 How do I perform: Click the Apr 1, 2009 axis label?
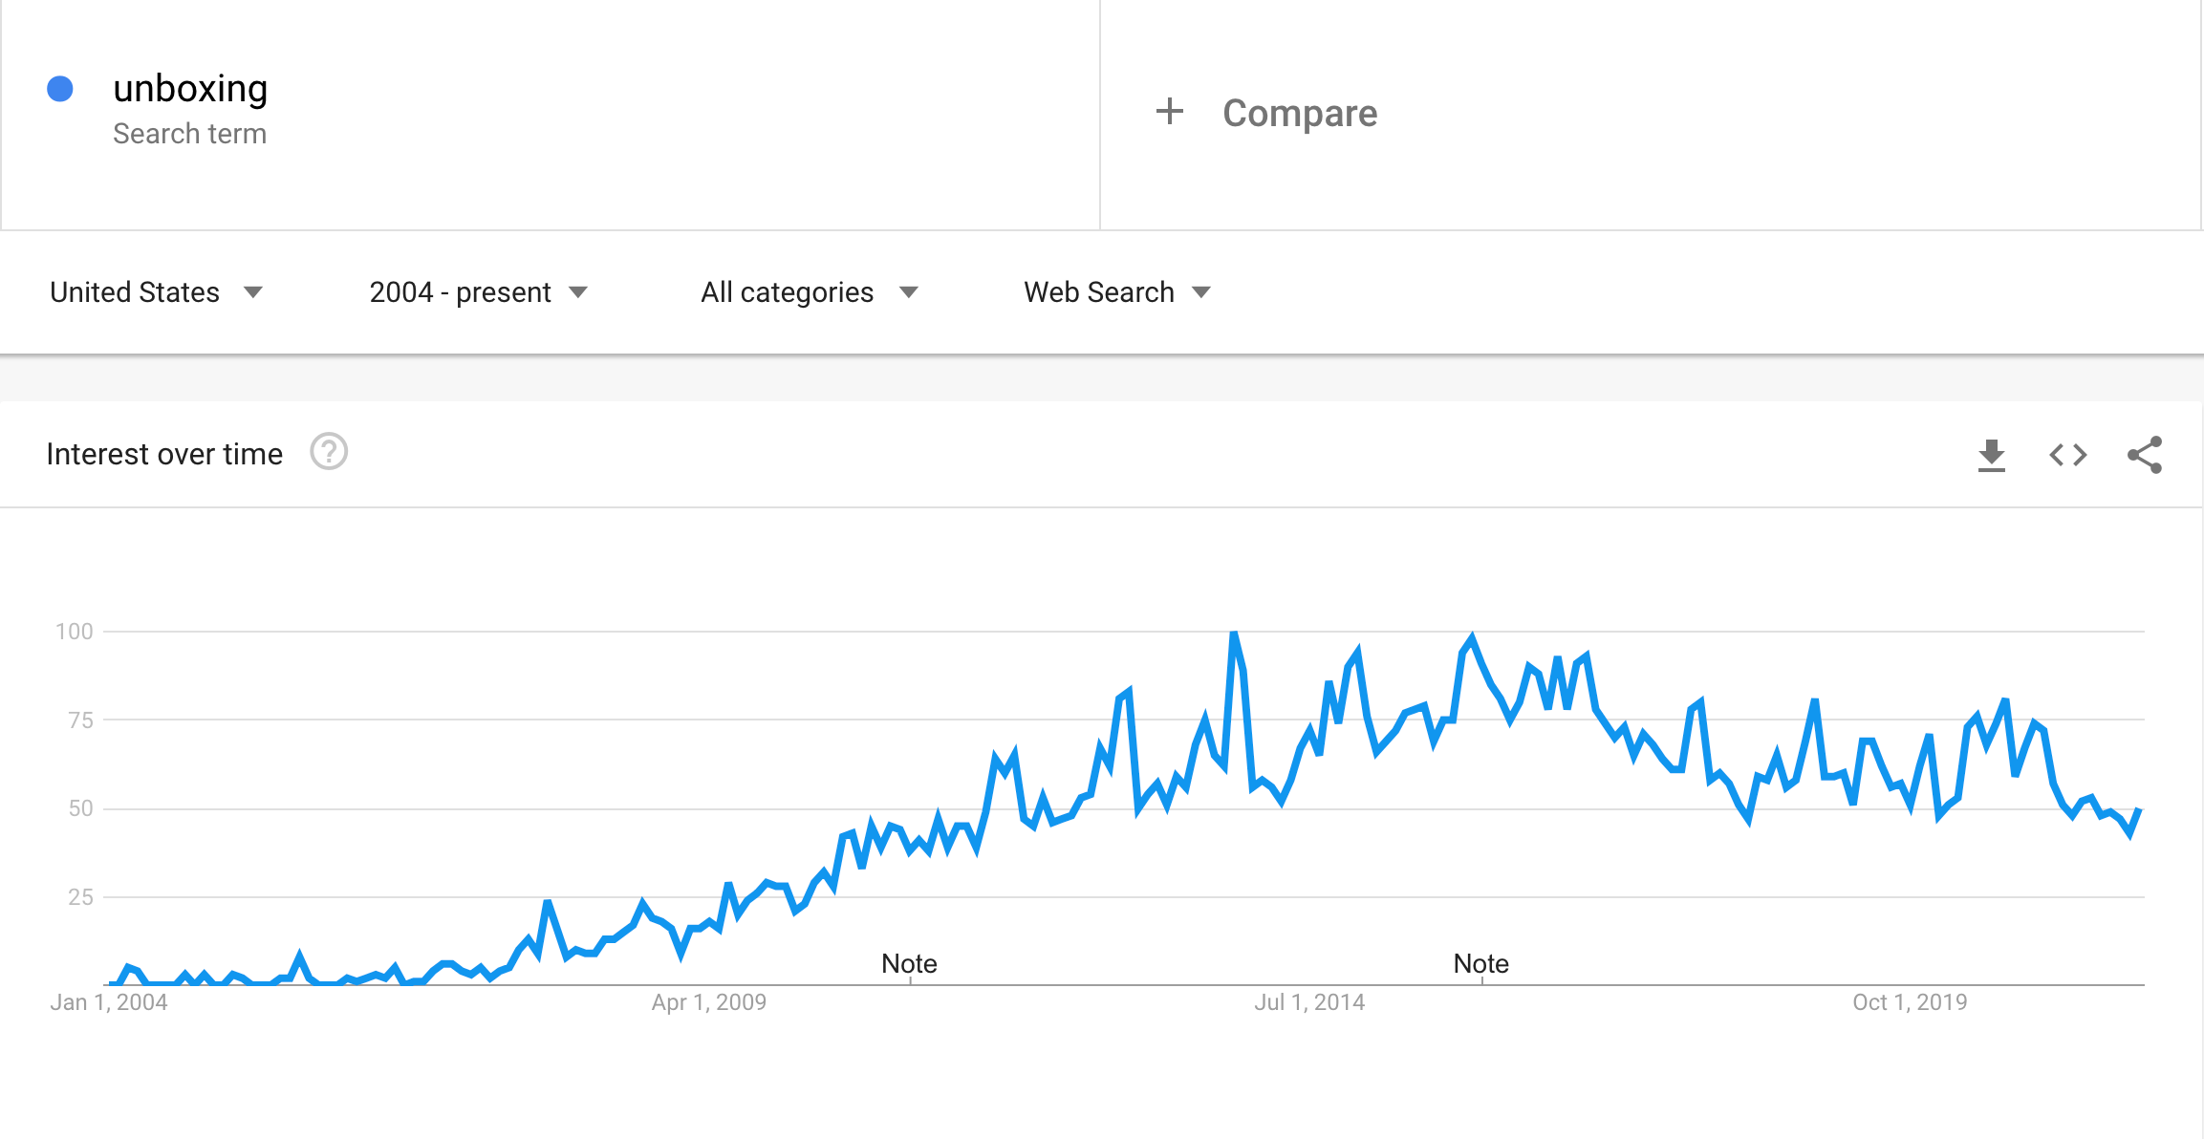pos(708,1002)
